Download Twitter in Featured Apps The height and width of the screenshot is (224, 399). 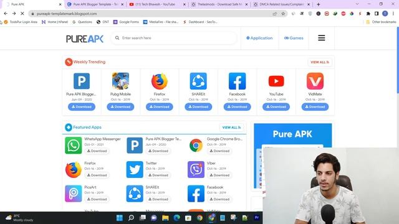pos(158,175)
